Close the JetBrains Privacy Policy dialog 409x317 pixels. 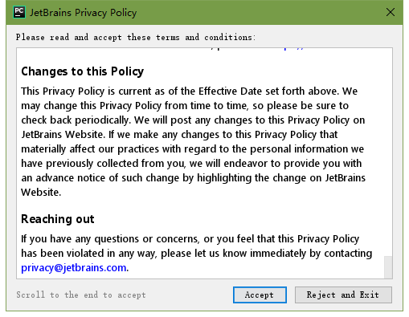(x=391, y=12)
